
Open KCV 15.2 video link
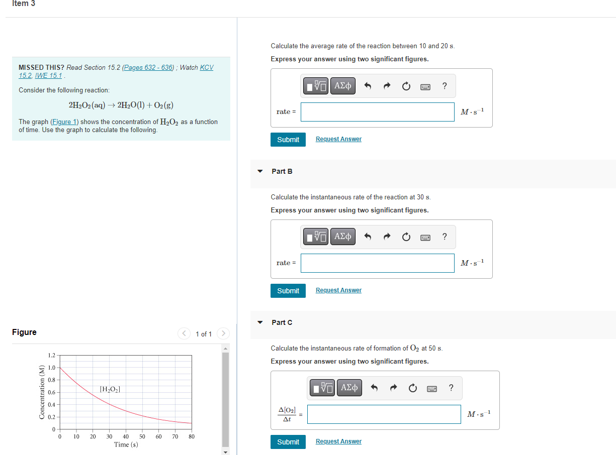click(206, 67)
